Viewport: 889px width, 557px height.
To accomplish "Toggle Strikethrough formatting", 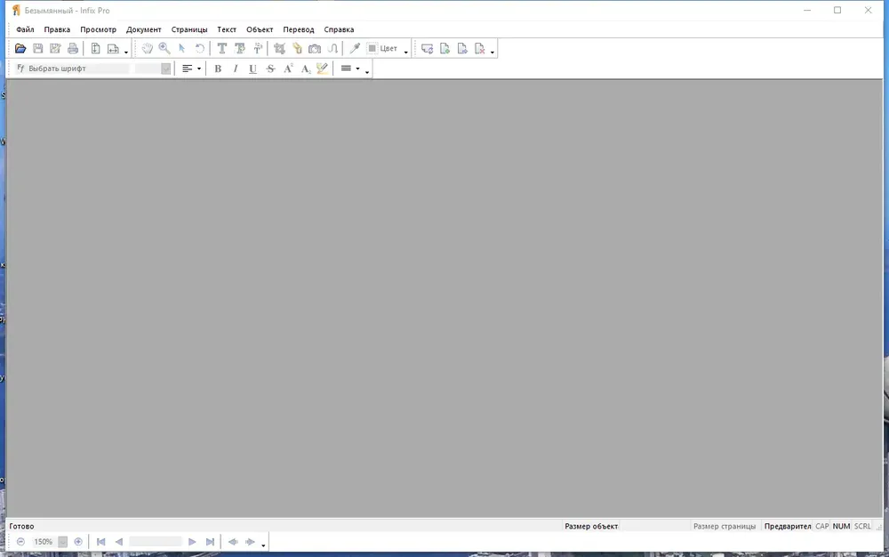I will click(x=270, y=69).
